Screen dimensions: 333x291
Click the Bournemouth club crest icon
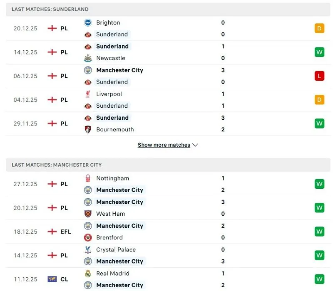click(88, 129)
